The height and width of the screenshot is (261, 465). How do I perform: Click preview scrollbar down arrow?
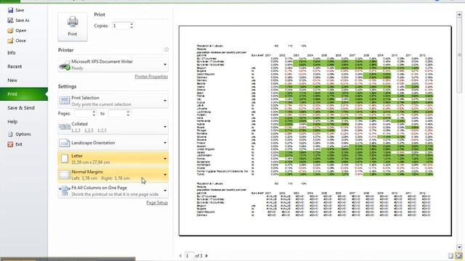[459, 247]
